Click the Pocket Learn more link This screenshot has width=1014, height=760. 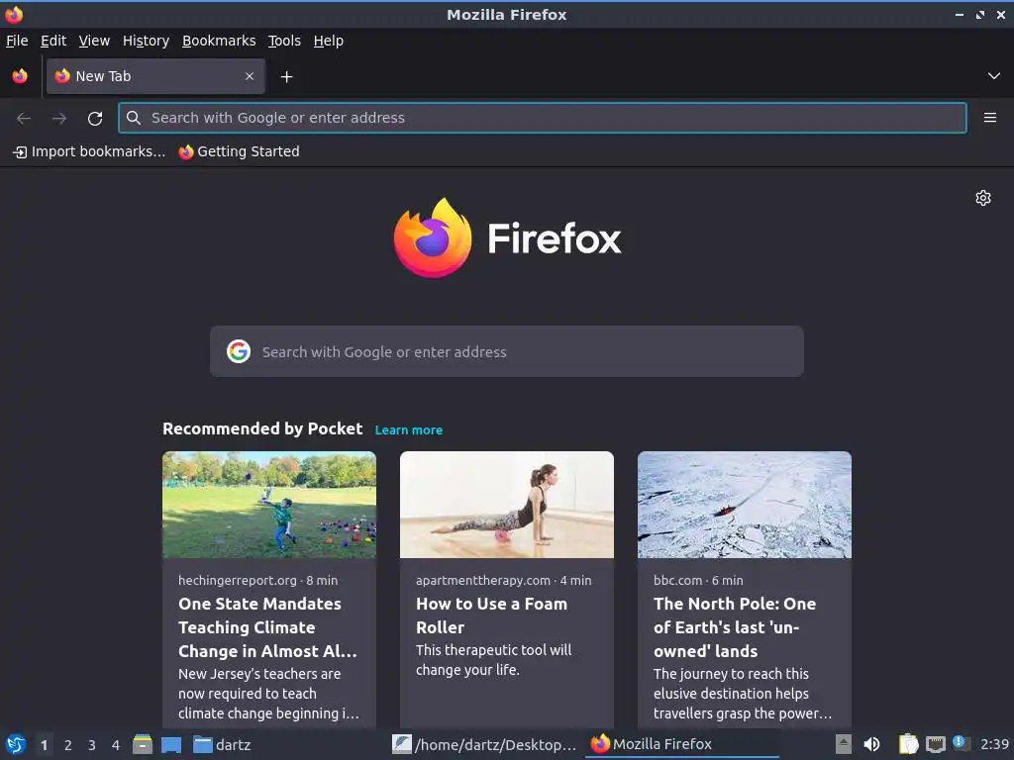pyautogui.click(x=409, y=430)
